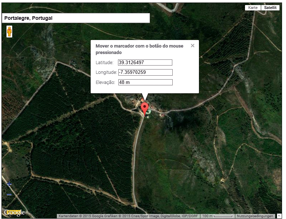
Task: Click the Google logo in corner
Action: pos(14,213)
